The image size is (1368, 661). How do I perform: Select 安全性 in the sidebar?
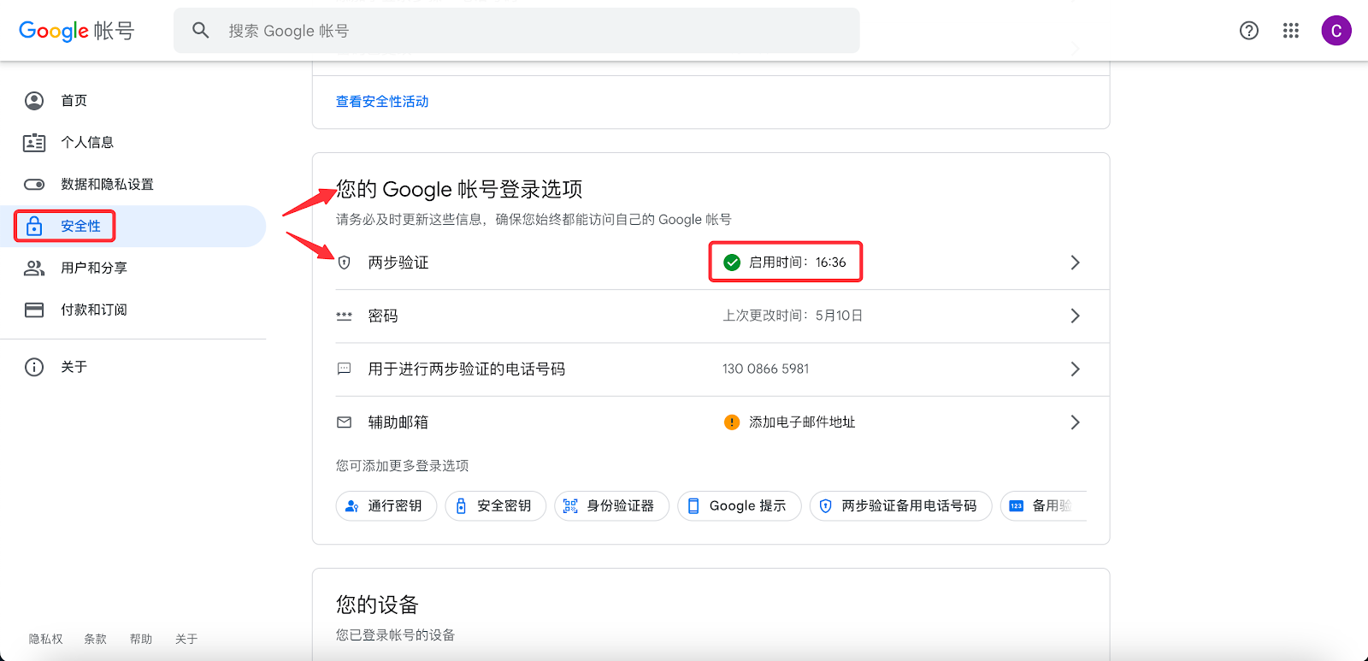[x=133, y=227]
